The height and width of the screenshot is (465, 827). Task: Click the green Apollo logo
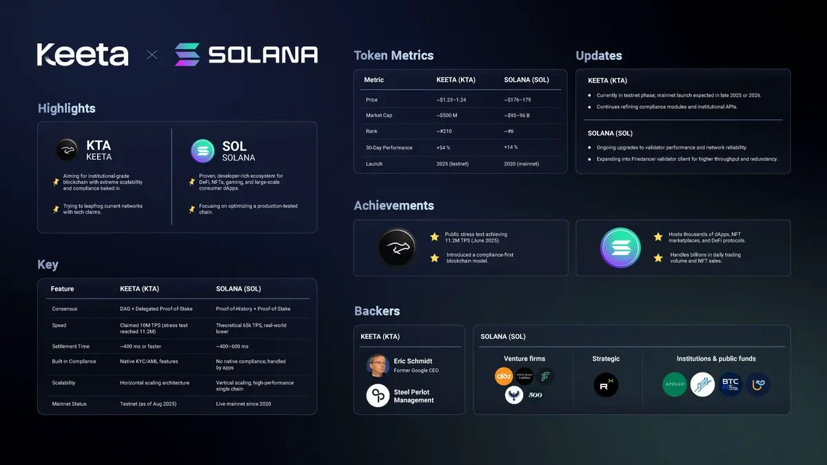click(x=675, y=384)
